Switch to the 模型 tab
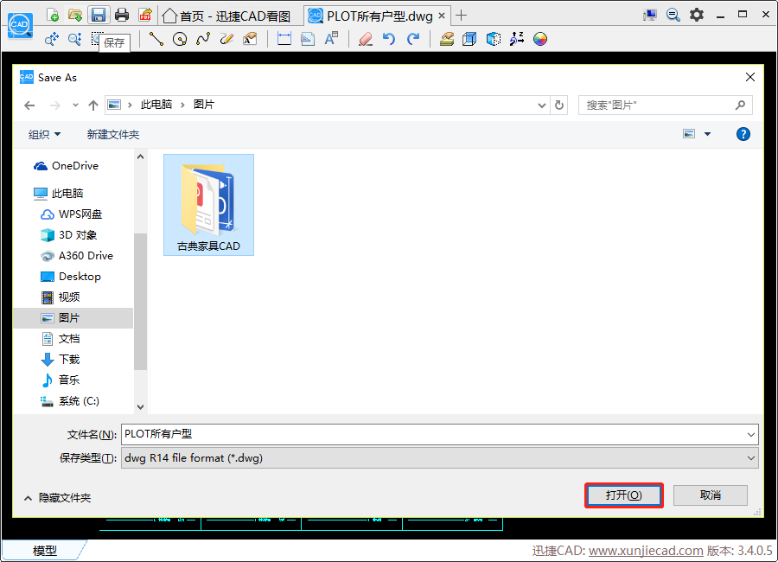Viewport: 778px width, 562px height. coord(45,551)
